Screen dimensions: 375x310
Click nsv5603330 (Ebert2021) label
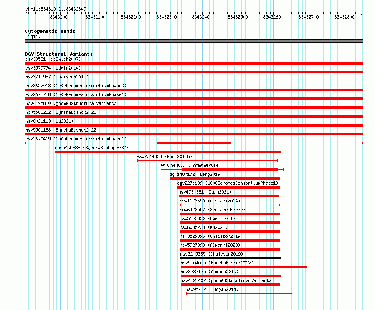click(x=207, y=218)
